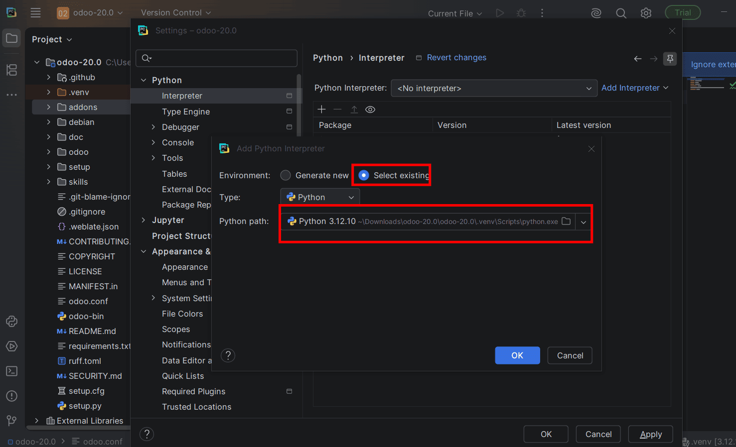Open the Services tool window
Screen dimensions: 736x447
[12, 346]
